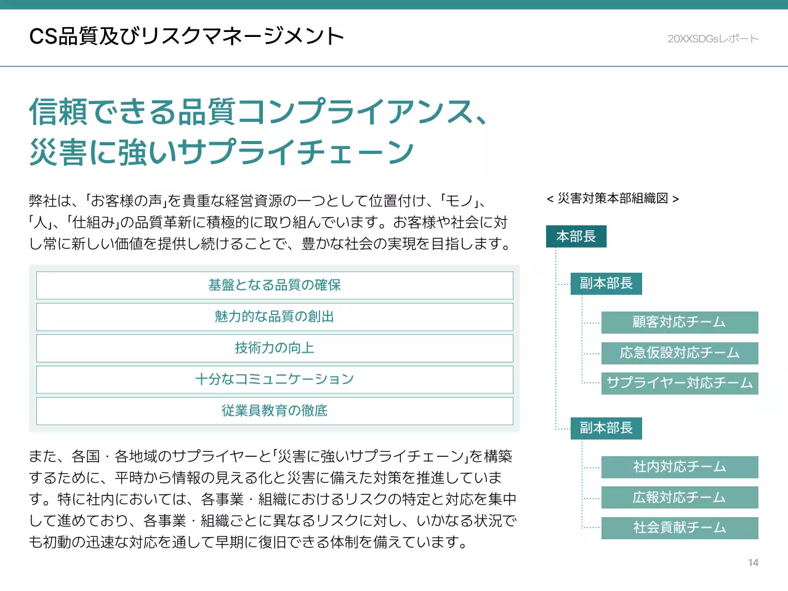This screenshot has width=788, height=591.
Task: Click the 本部長 box in the org chart
Action: (x=576, y=236)
